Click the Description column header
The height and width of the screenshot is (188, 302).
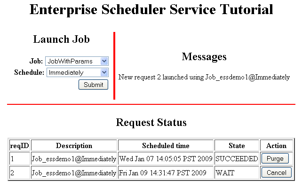pos(74,146)
